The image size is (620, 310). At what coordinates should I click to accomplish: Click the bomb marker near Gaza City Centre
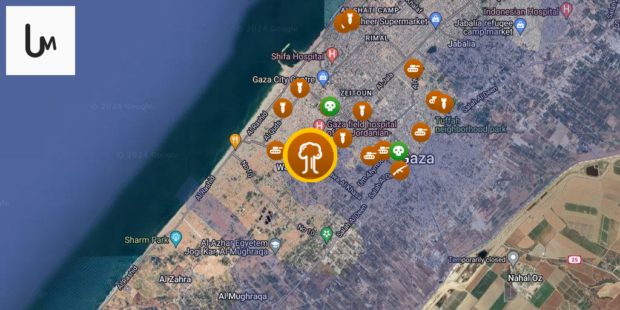(300, 88)
